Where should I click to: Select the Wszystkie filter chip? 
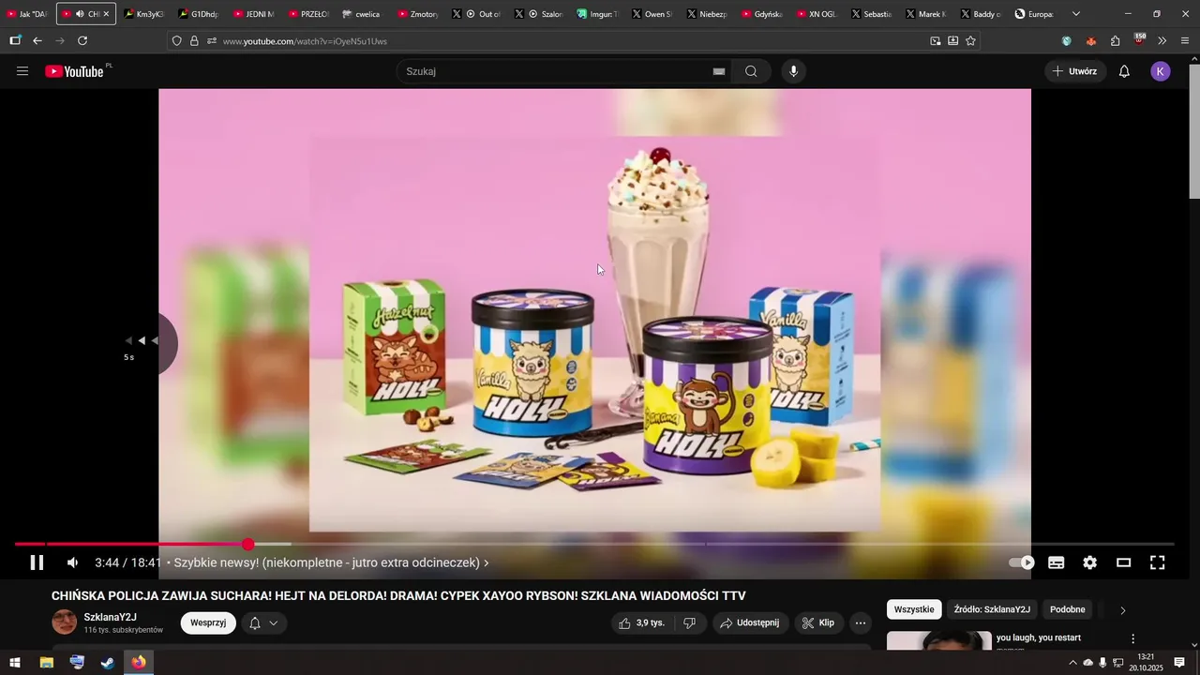(914, 609)
